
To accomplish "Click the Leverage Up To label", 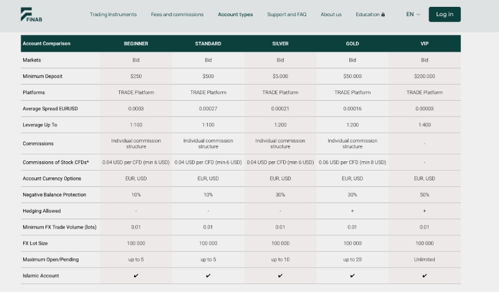I will coord(40,125).
